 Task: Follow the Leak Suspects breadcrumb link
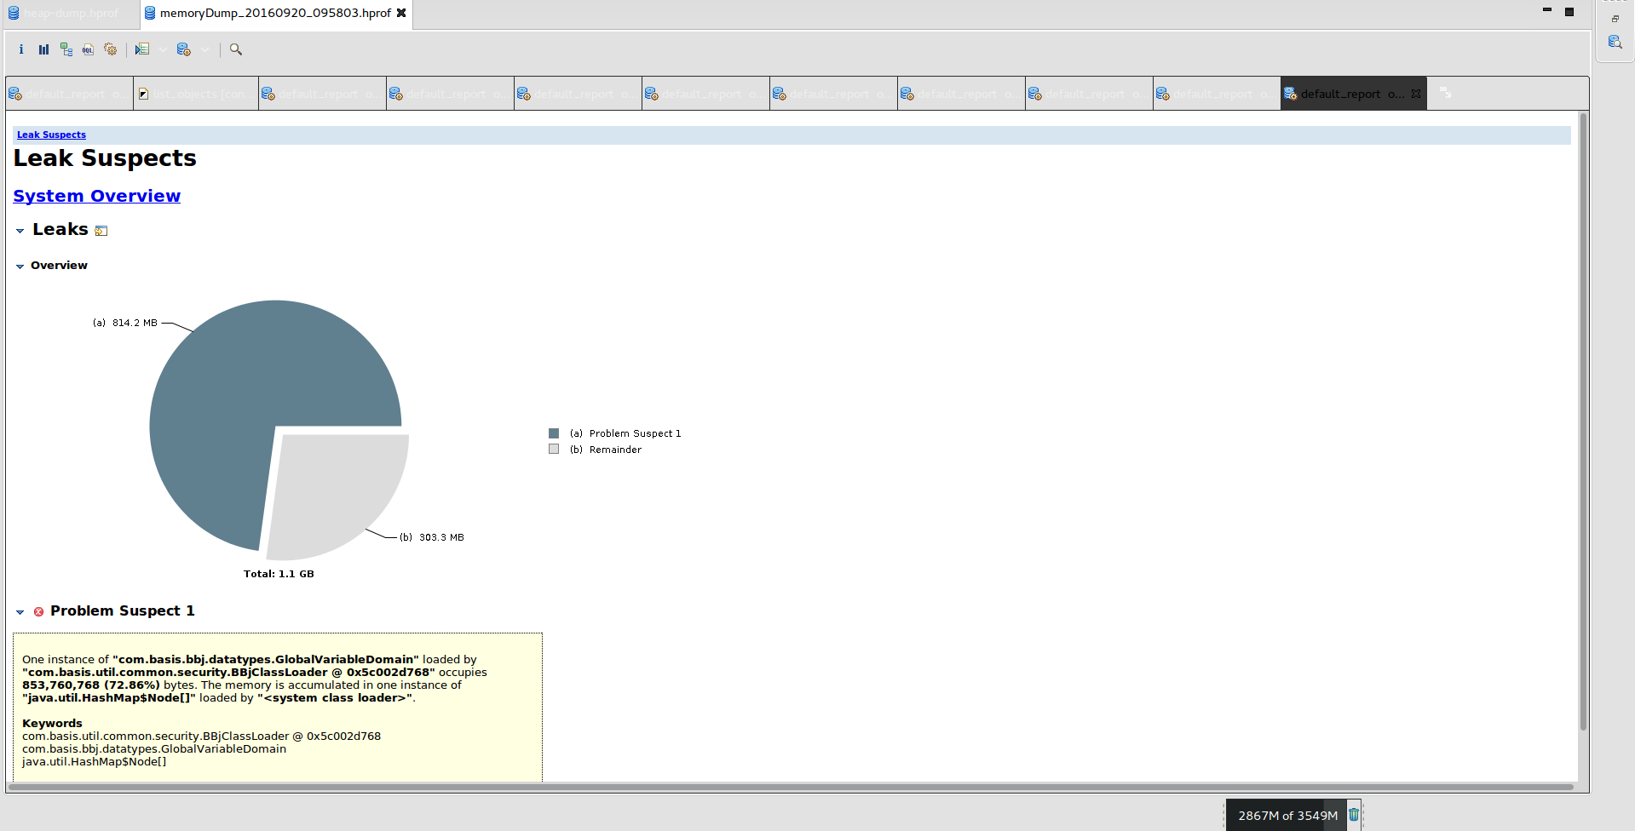click(x=51, y=135)
